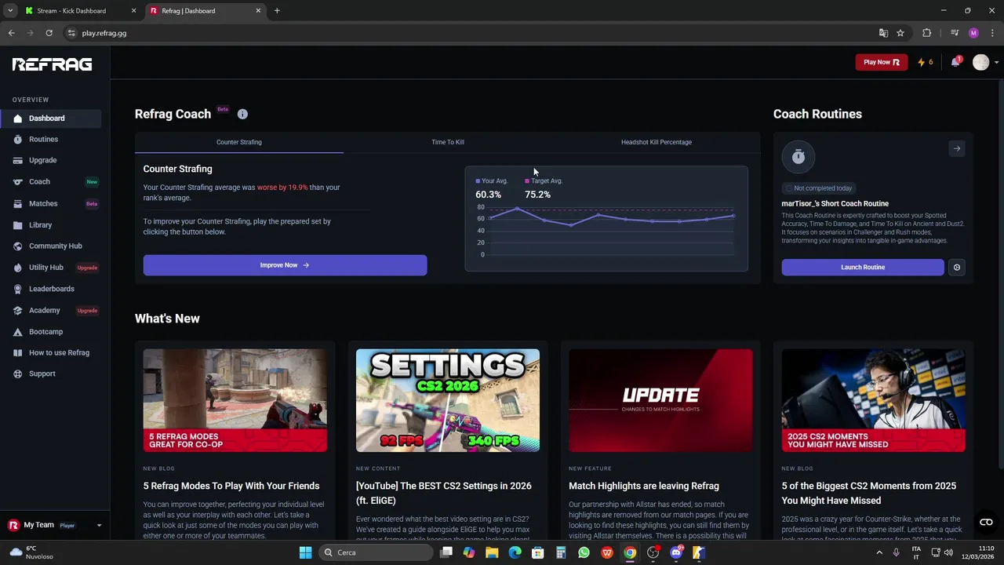Screen dimensions: 1004x565
Task: Click the 'Target Avg.' chart legend entry
Action: [544, 181]
